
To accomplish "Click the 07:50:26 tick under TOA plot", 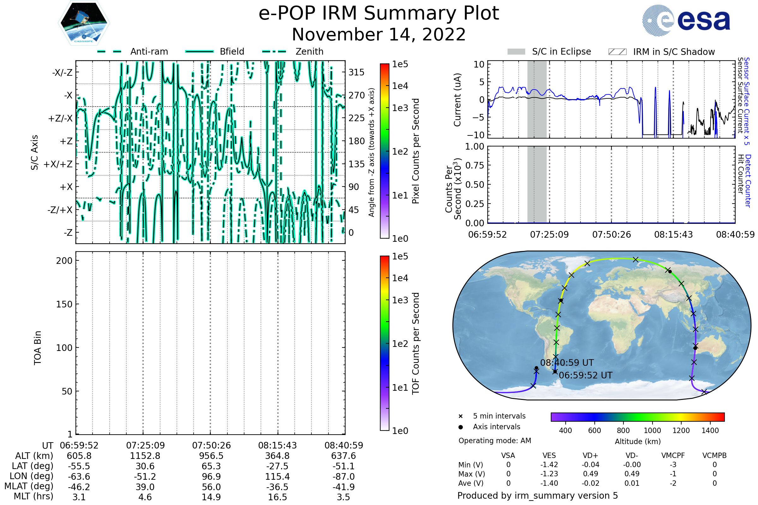I will pos(211,445).
